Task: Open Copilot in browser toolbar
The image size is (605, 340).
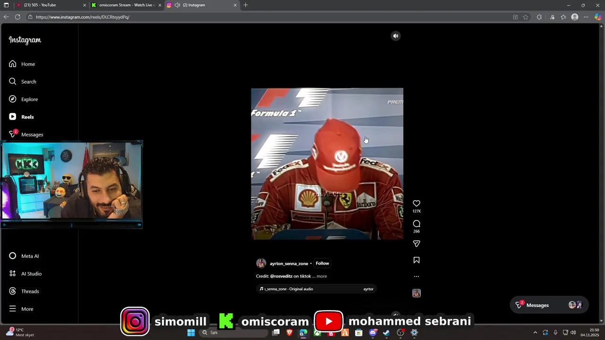Action: pyautogui.click(x=598, y=17)
